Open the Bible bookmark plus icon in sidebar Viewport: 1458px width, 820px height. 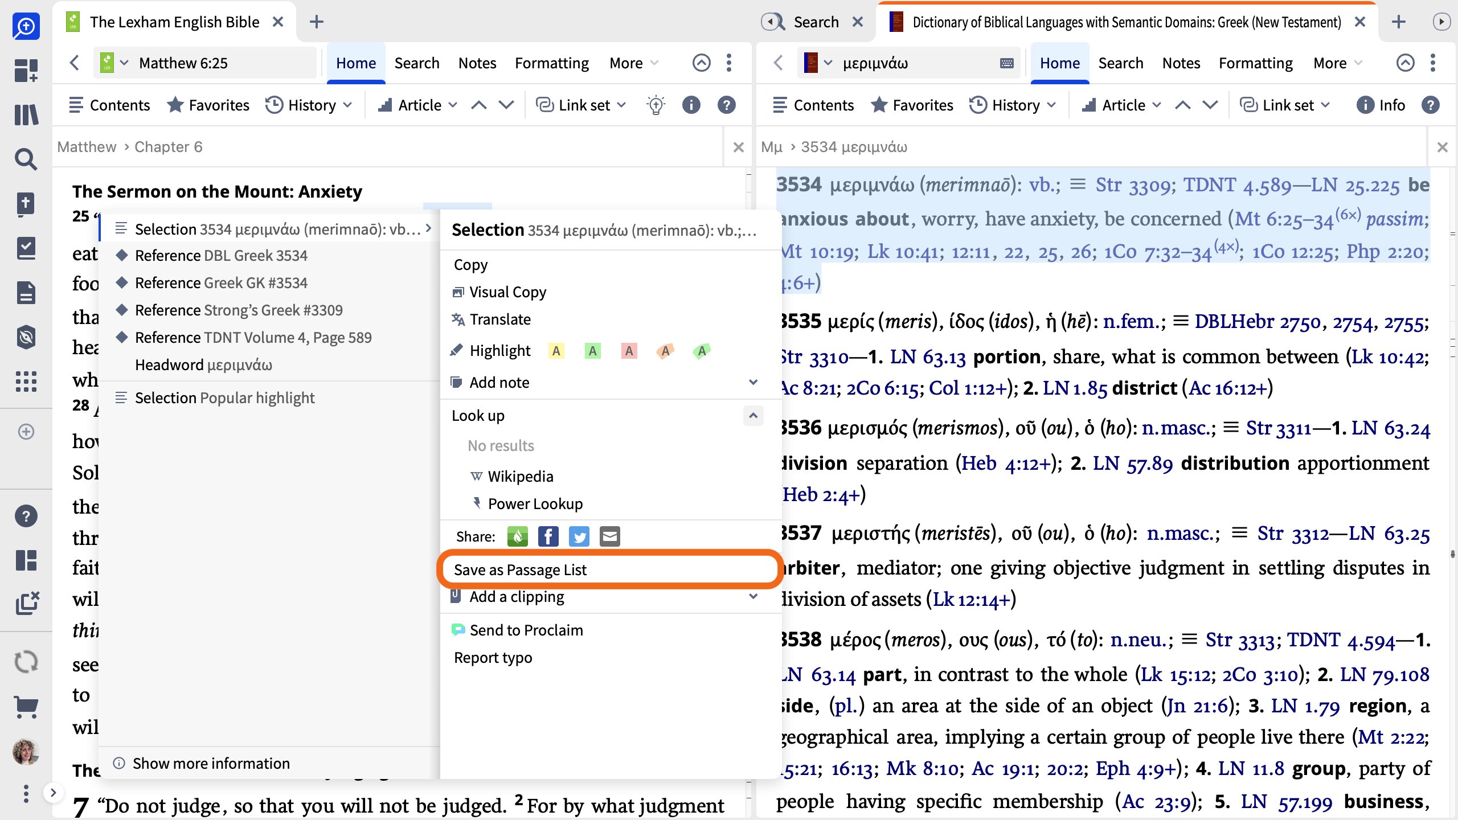pyautogui.click(x=26, y=204)
